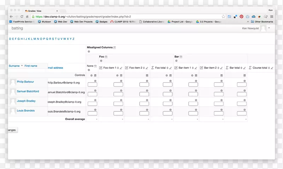This screenshot has height=169, width=283.
Task: Click Foo-item 1 grade field for Philip Barbour
Action: [118, 85]
